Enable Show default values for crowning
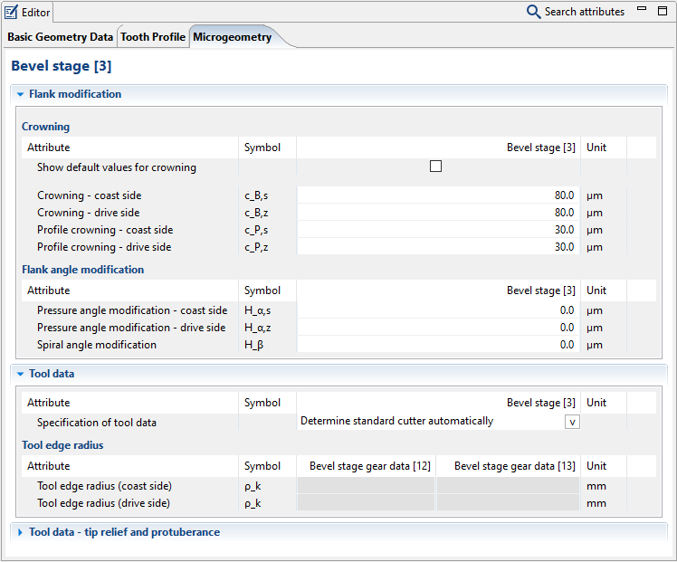677x562 pixels. point(435,167)
